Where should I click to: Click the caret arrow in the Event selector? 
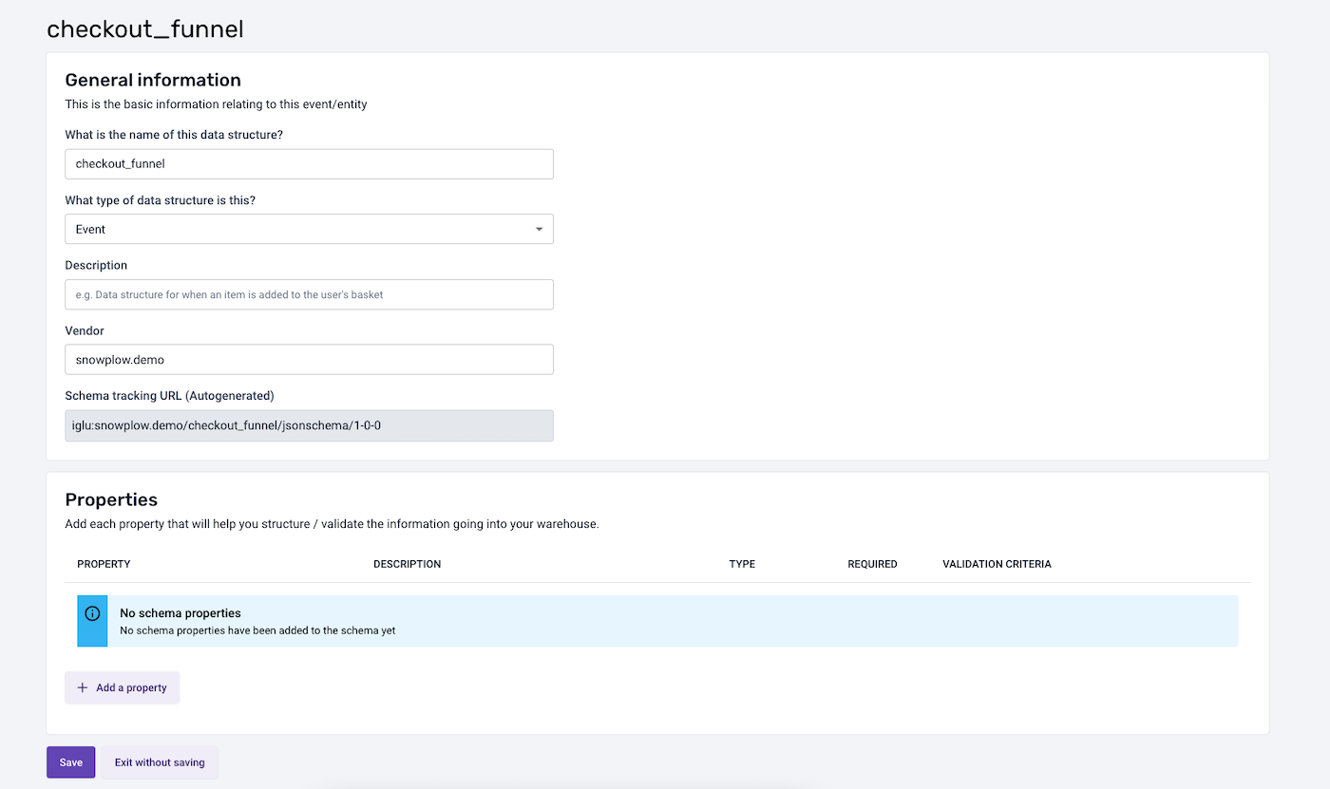539,230
